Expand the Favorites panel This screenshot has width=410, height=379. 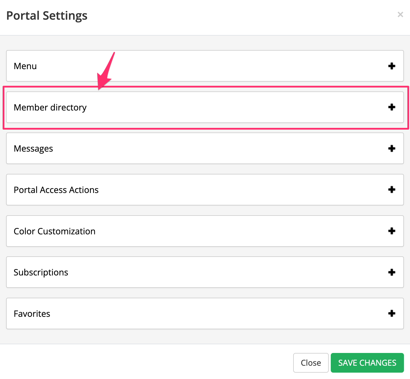click(x=205, y=313)
